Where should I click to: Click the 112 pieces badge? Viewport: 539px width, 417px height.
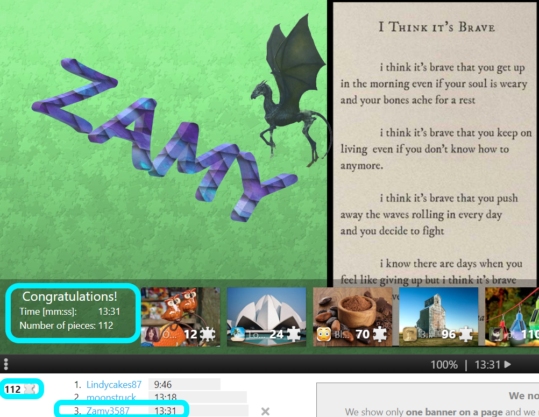[x=22, y=389]
